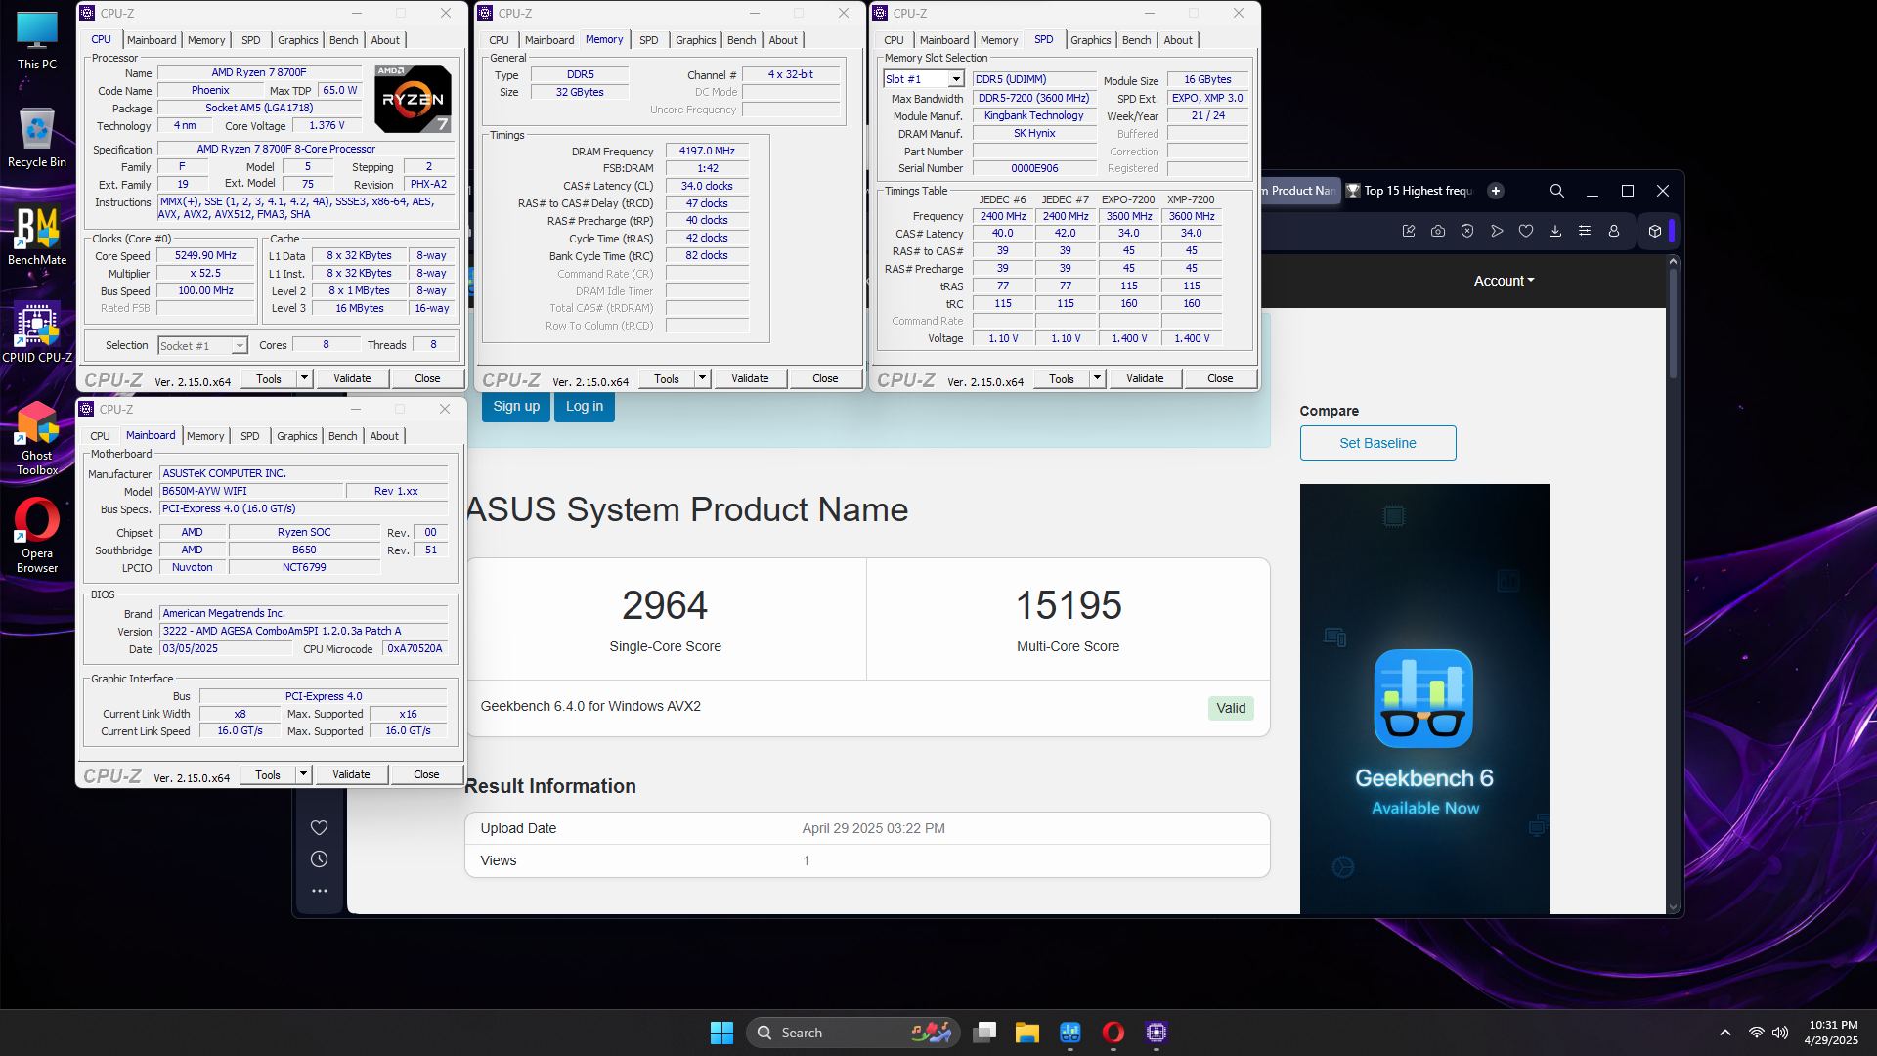Click the Valid status badge

point(1231,708)
